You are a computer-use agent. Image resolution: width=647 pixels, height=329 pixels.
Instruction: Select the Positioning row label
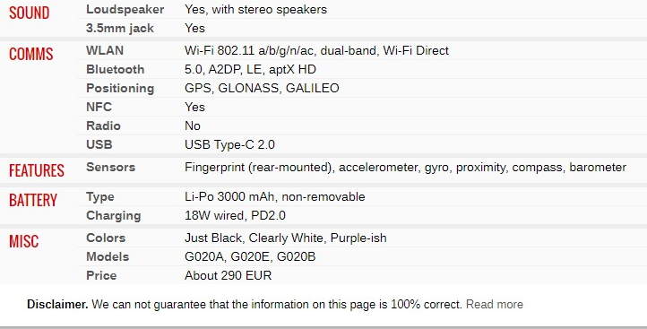[x=120, y=89]
